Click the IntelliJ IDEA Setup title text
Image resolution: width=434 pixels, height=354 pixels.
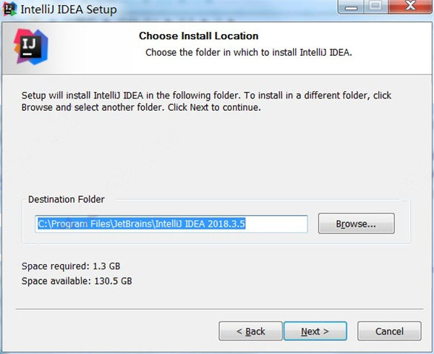coord(69,9)
